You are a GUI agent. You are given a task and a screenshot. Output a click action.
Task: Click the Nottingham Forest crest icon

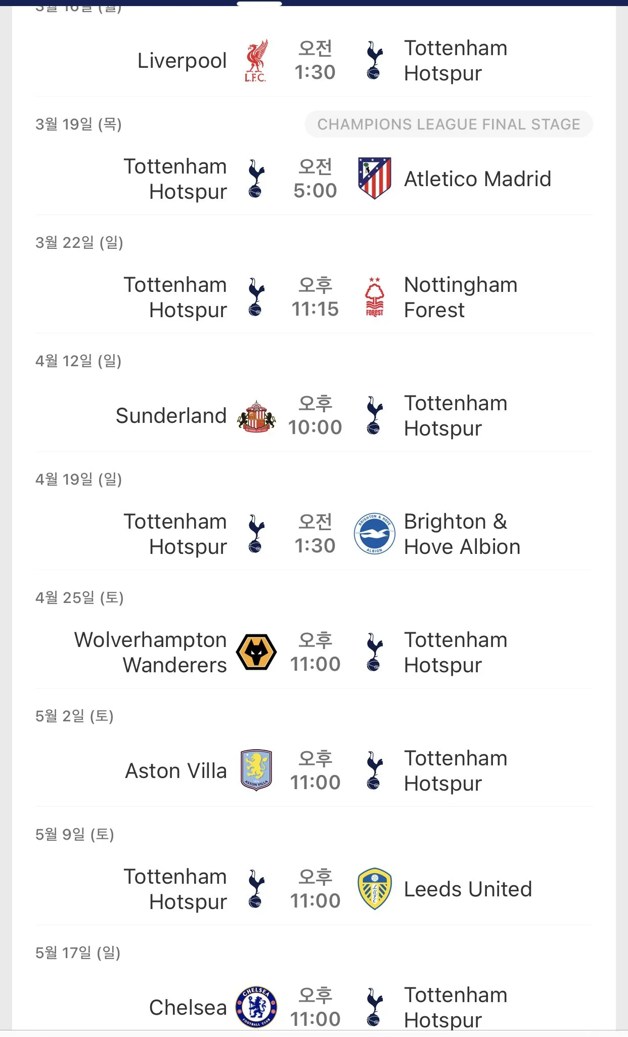(374, 297)
